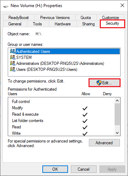Click the permissions list scroll up arrow
The height and width of the screenshot is (176, 128).
tap(117, 101)
